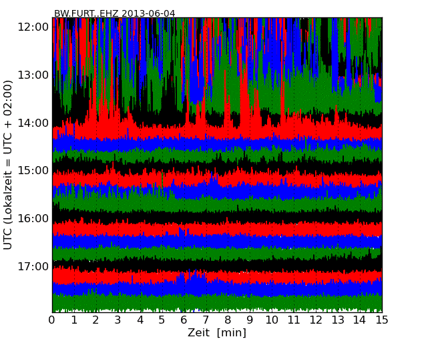This screenshot has width=434, height=347.
Task: Click the x-axis tick label 10
Action: tap(272, 320)
